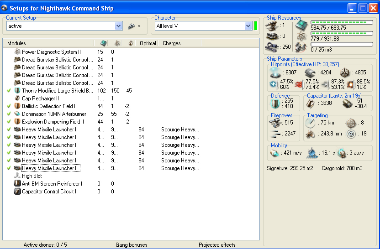
Task: Click the powergrid usage progress bar
Action: pyautogui.click(x=342, y=33)
